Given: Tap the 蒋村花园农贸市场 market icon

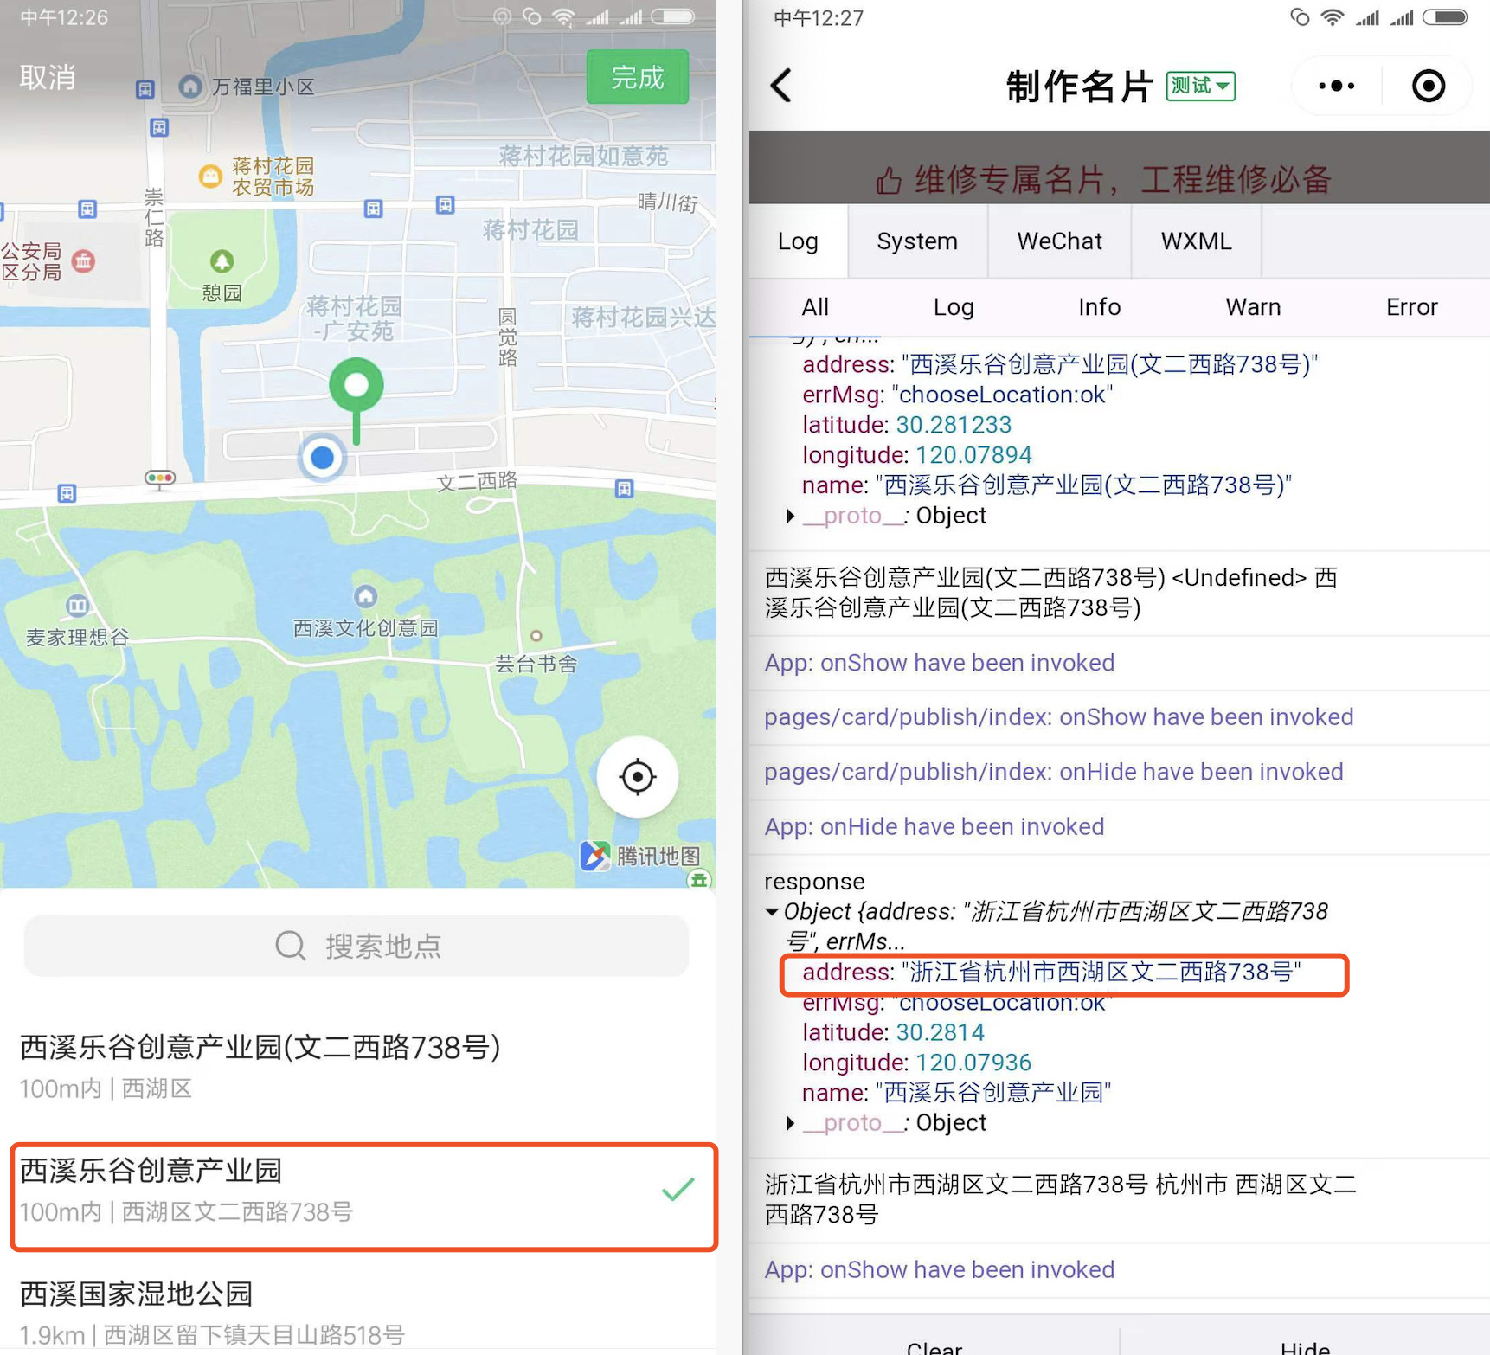Looking at the screenshot, I should click(x=210, y=176).
